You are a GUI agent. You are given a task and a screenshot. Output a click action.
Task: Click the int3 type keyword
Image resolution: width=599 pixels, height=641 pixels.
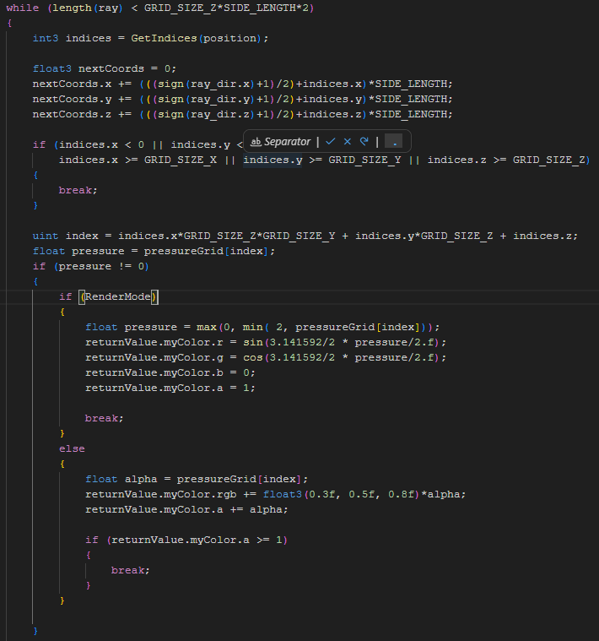(46, 39)
